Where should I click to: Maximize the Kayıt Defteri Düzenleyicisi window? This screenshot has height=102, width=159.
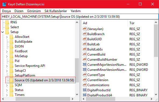(x=140, y=4)
